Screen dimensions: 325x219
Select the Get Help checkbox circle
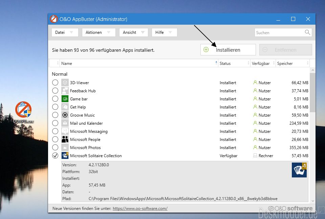point(55,107)
